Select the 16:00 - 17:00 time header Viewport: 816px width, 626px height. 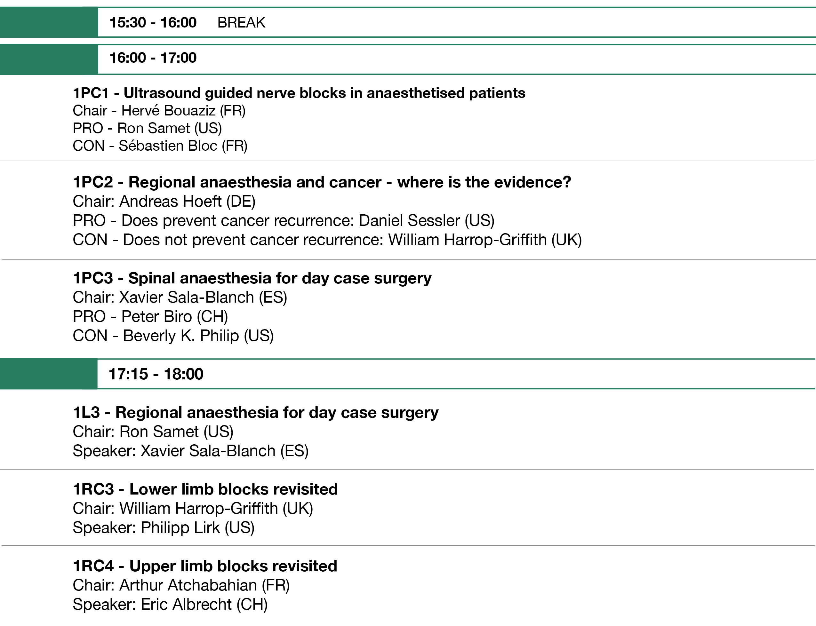(153, 58)
